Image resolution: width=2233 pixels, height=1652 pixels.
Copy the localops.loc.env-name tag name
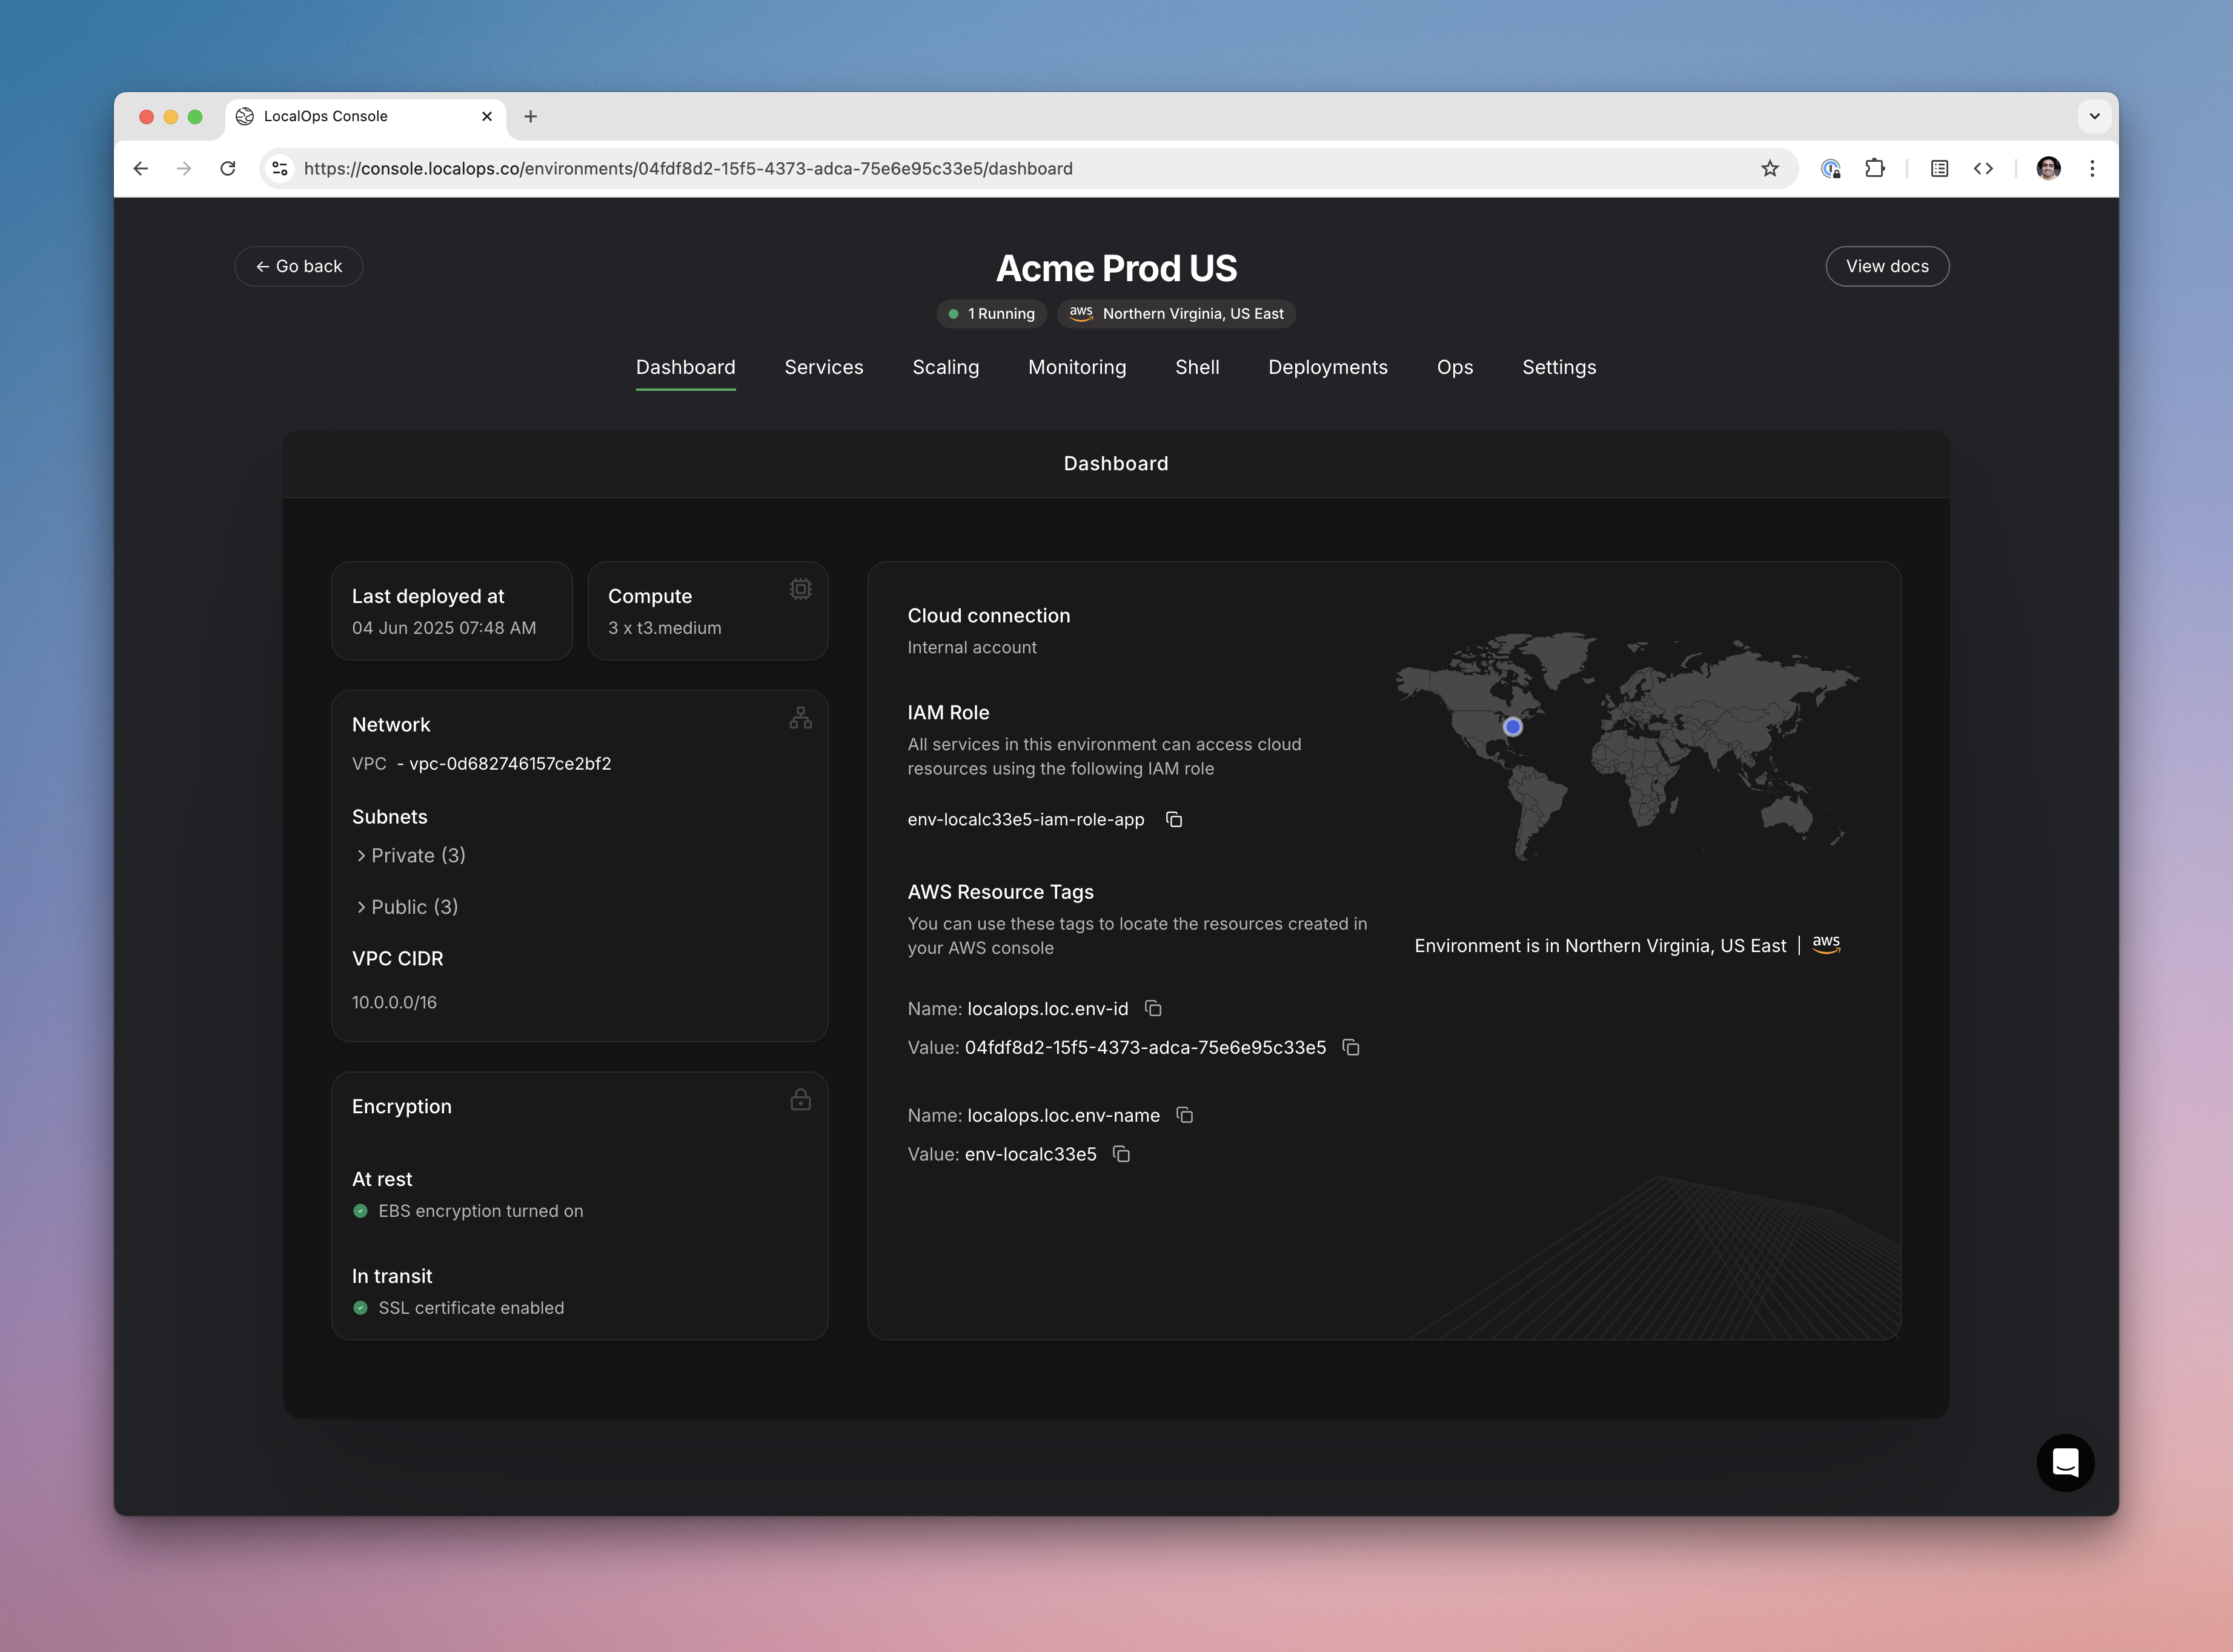(x=1184, y=1115)
